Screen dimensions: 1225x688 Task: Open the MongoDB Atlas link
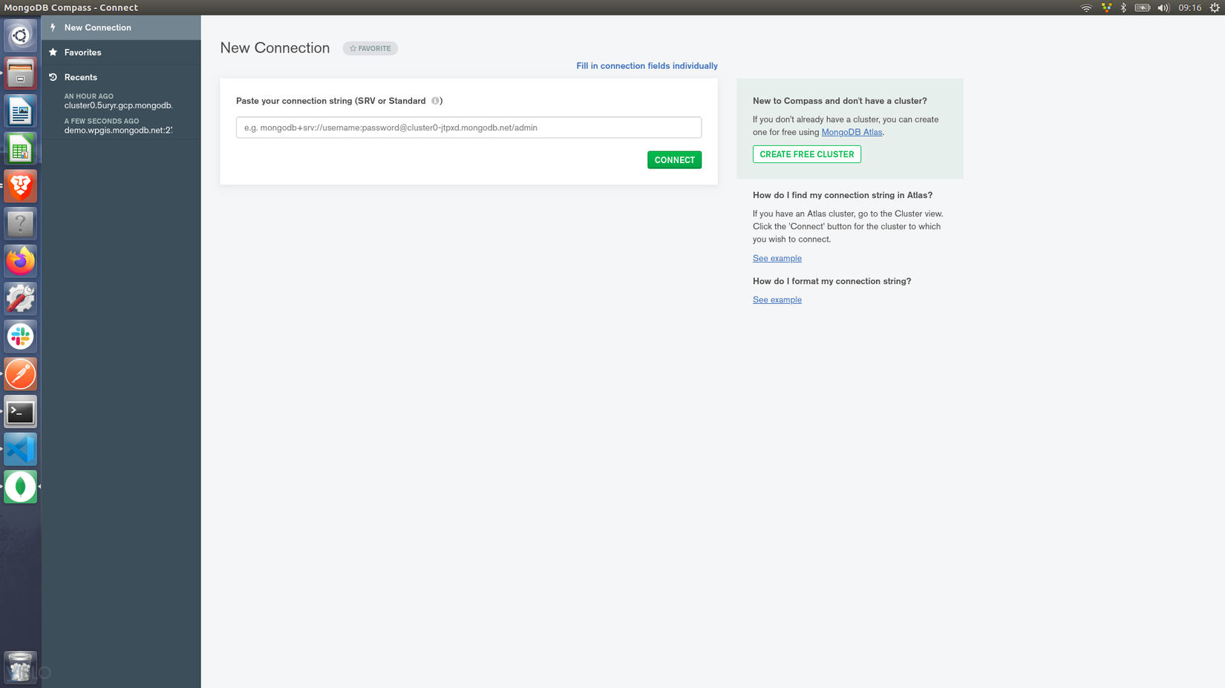(x=852, y=132)
